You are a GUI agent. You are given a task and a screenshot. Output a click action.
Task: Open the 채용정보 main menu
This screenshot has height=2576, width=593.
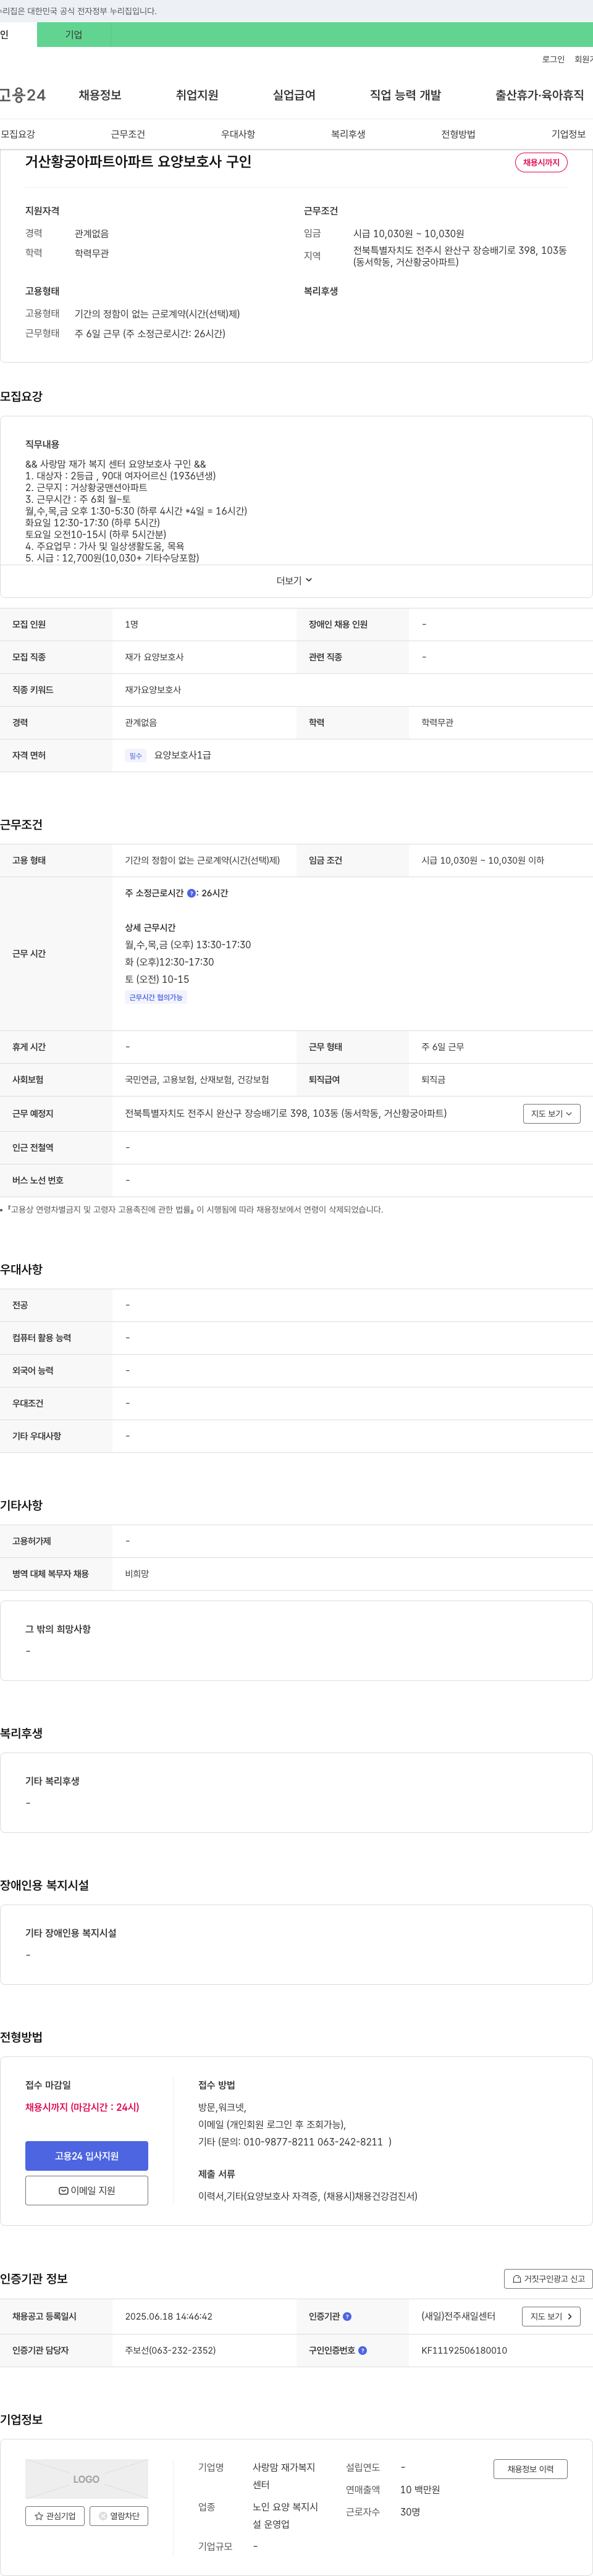pos(100,95)
